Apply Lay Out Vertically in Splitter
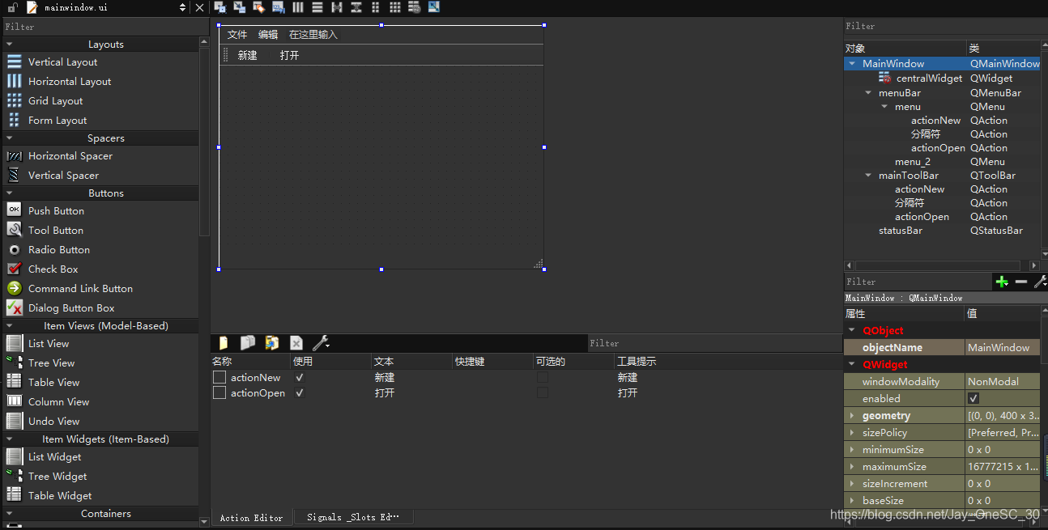The height and width of the screenshot is (530, 1048). click(x=356, y=7)
